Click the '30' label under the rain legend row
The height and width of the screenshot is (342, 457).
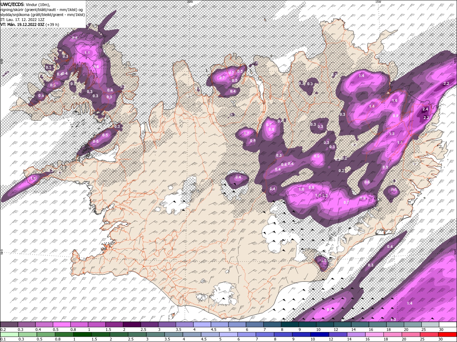click(x=441, y=339)
